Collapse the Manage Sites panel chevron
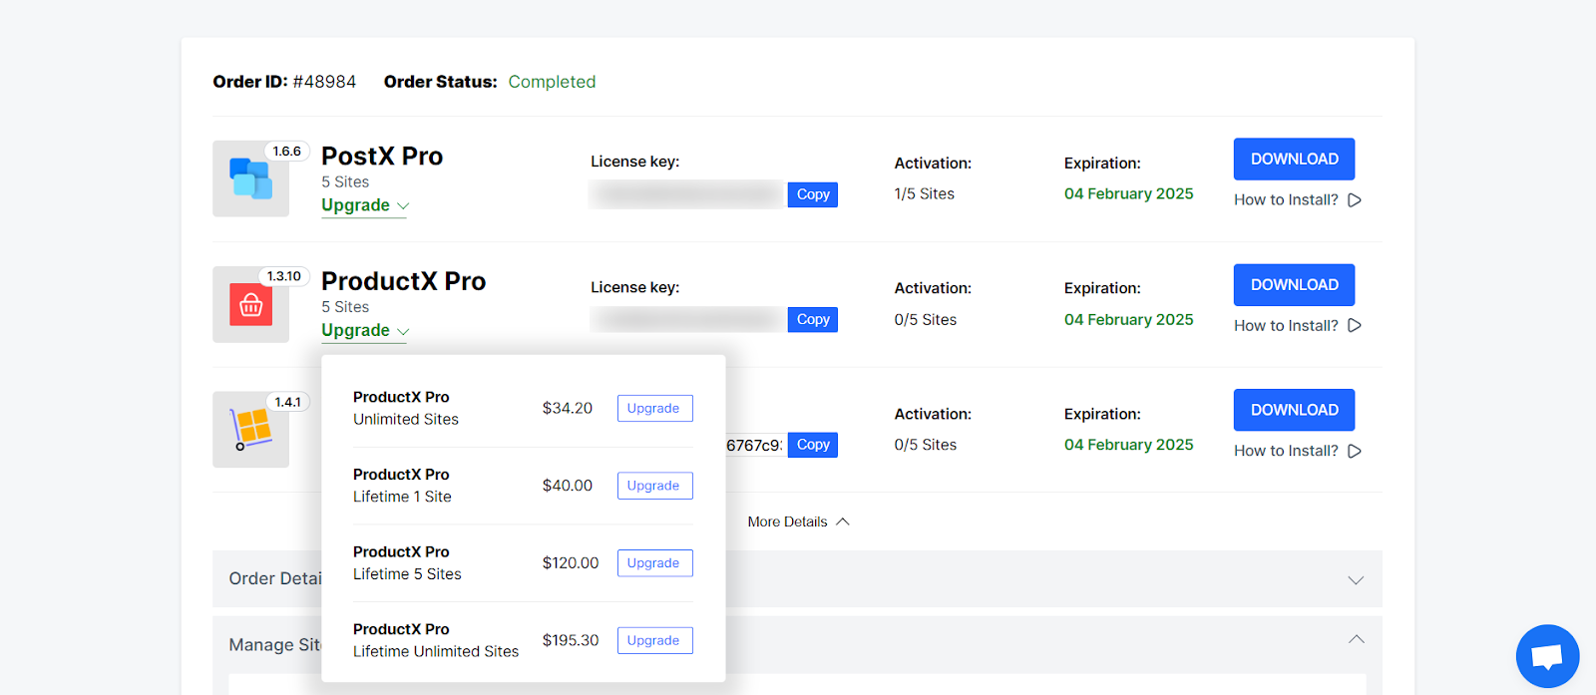The image size is (1596, 695). 1356,639
